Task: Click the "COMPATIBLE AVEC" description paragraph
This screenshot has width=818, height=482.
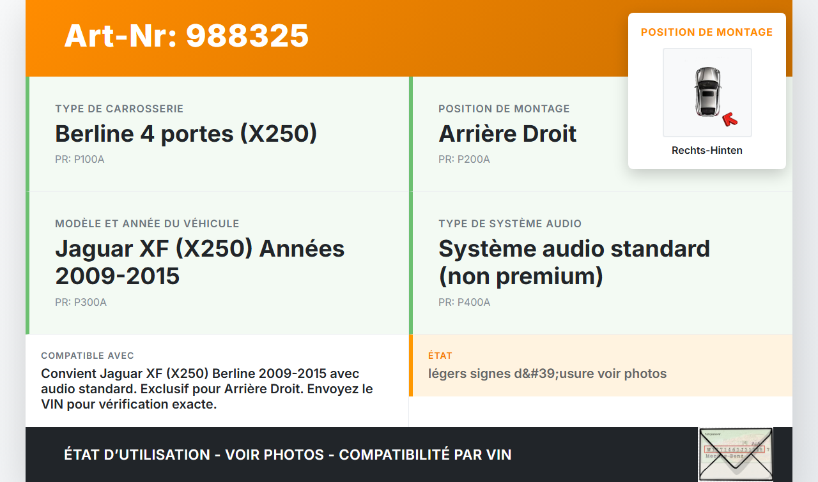Action: tap(207, 389)
